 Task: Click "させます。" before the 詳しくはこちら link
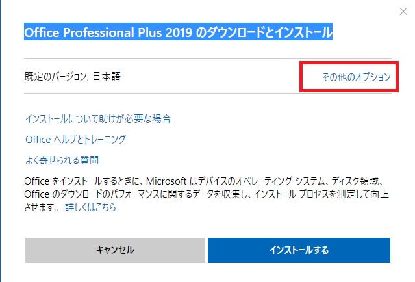pyautogui.click(x=42, y=207)
